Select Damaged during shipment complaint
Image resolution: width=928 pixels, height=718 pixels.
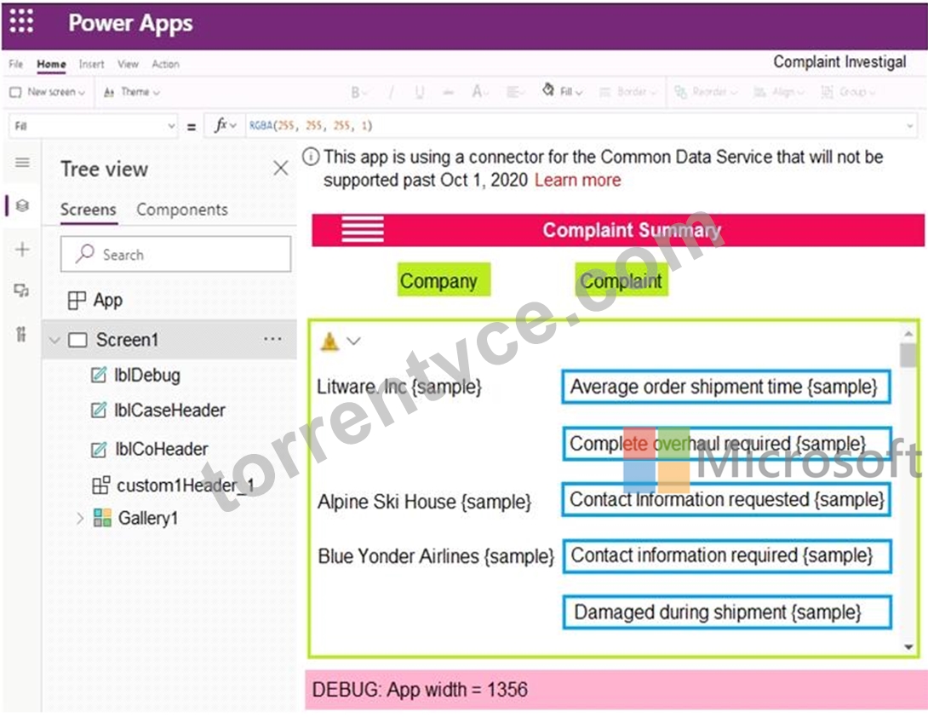point(727,612)
